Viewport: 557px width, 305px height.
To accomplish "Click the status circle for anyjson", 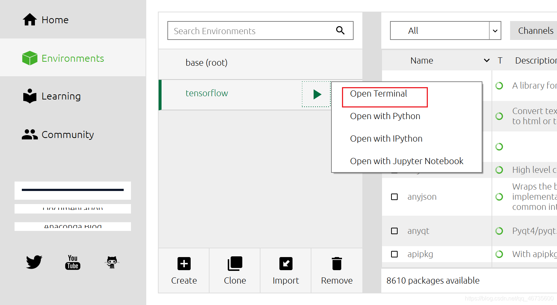I will click(499, 197).
